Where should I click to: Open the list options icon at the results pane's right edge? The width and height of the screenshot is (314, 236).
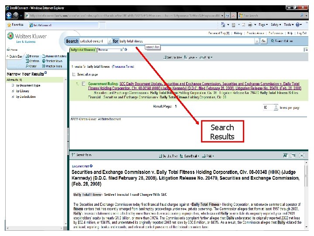(x=306, y=49)
